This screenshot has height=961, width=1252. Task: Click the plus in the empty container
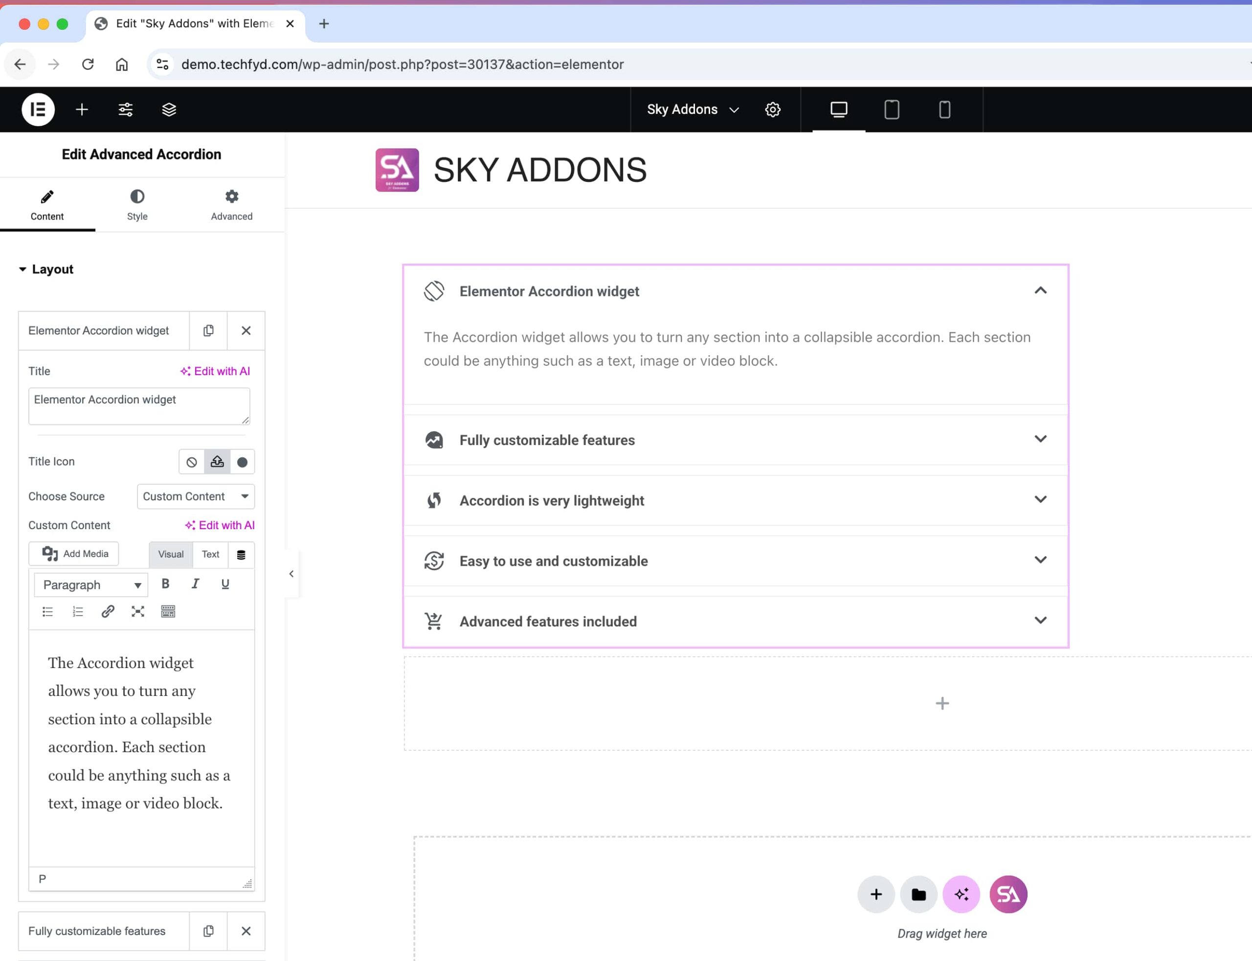942,703
